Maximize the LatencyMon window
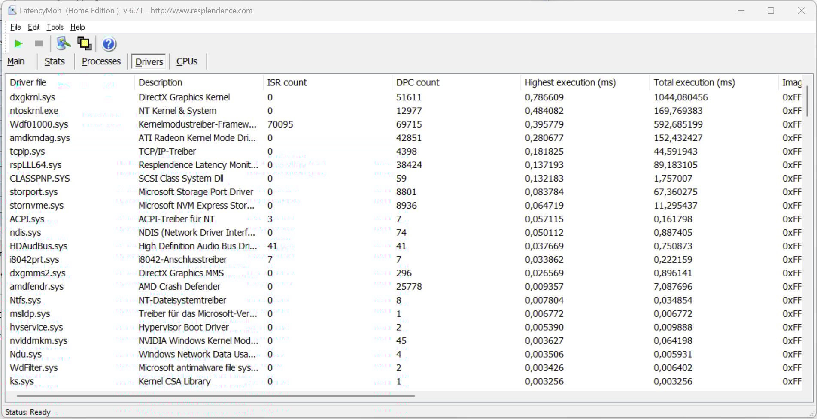Screen dimensions: 817x419 click(x=771, y=11)
